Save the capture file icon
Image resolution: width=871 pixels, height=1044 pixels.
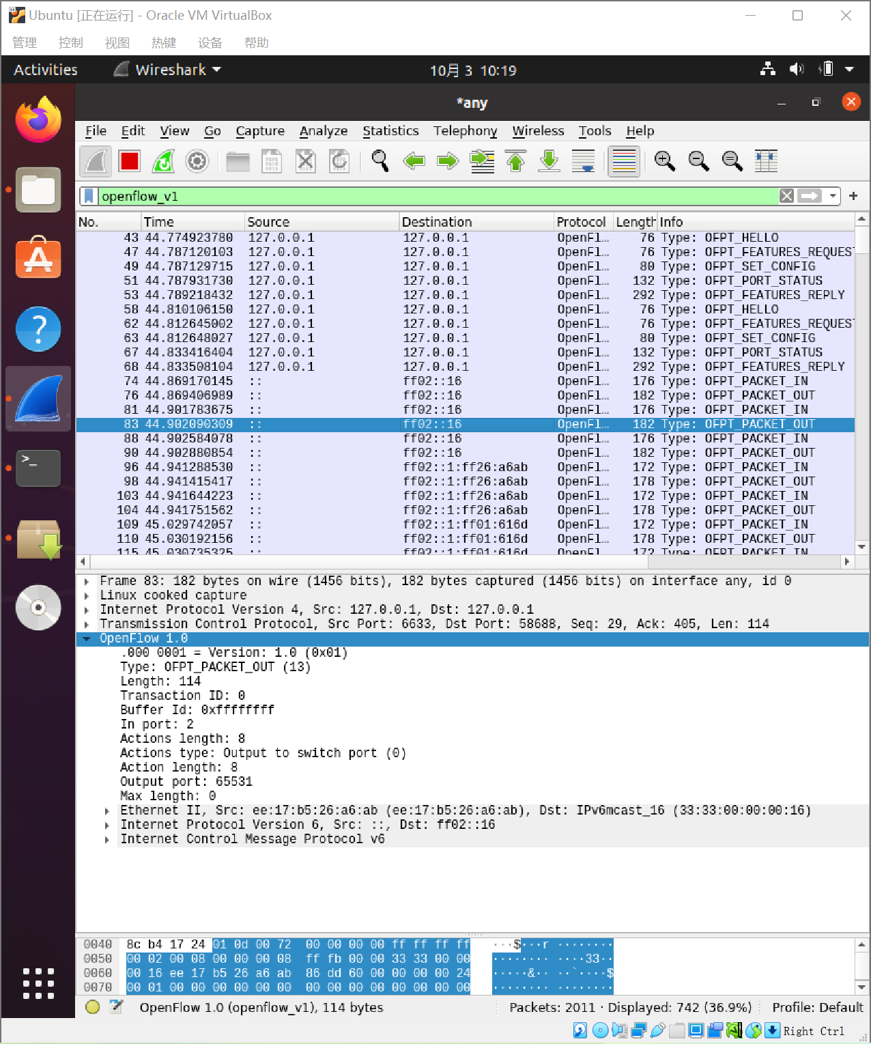272,161
